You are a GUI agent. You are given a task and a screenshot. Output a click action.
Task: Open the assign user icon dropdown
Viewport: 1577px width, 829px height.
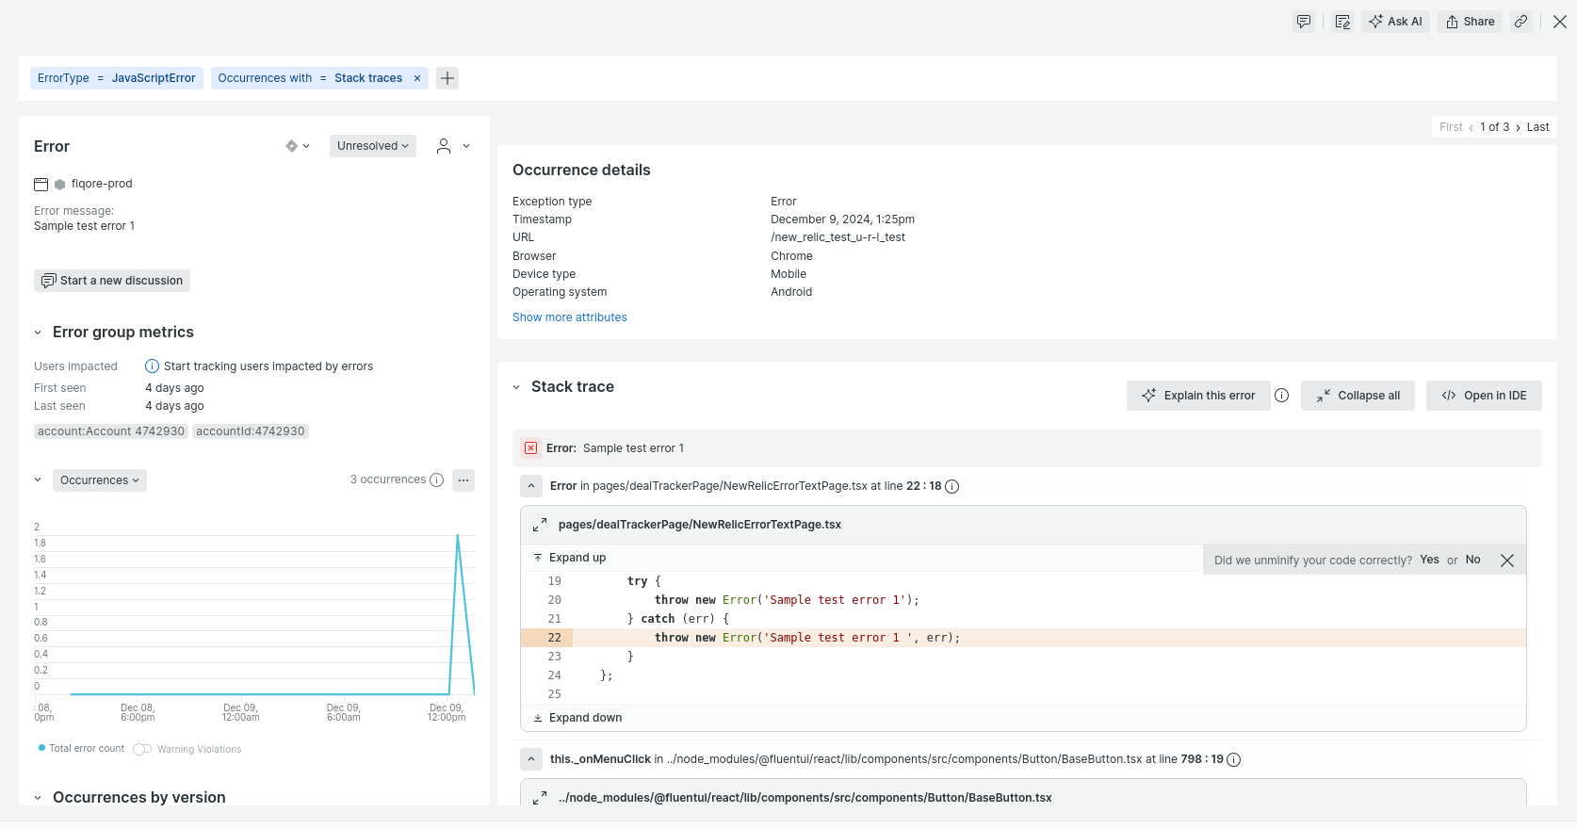tap(452, 146)
